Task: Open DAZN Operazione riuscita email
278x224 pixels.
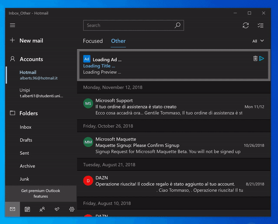Action: click(x=174, y=184)
